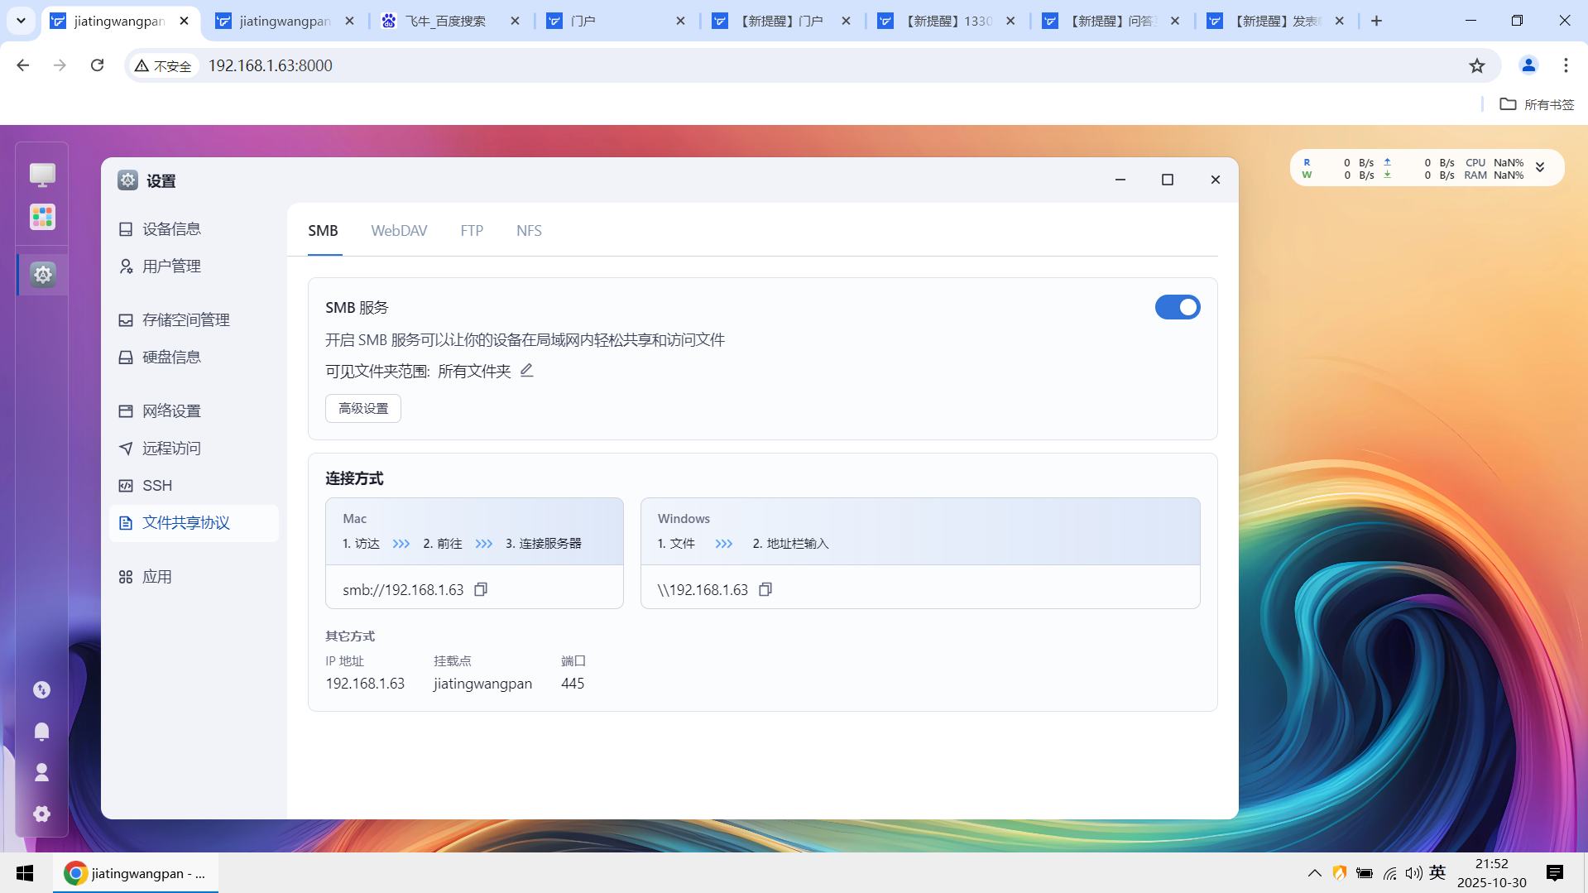Open 所有书签 in the bookmarks bar
Screen dimensions: 1588x893
1535,104
